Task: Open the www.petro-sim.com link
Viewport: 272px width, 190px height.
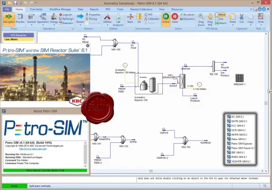Action: tap(33, 149)
